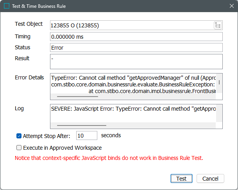Click the dialog's title bar window icon

click(x=7, y=6)
